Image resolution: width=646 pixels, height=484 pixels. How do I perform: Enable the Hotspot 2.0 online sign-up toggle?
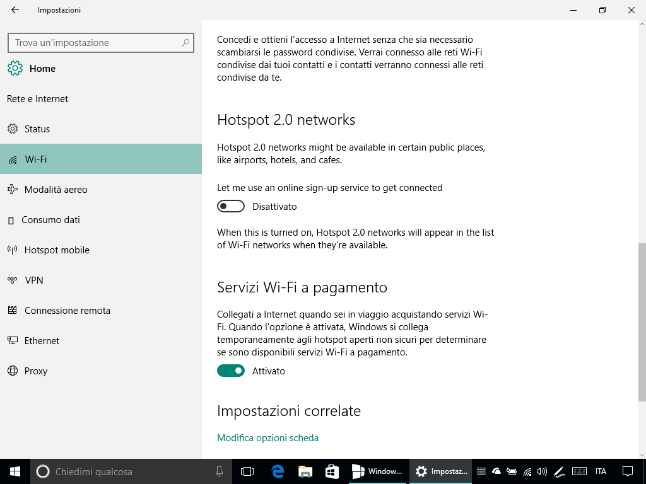231,206
